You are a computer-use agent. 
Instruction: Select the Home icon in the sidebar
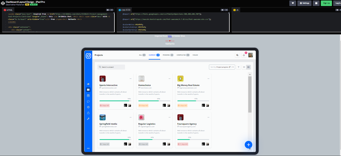click(x=88, y=84)
